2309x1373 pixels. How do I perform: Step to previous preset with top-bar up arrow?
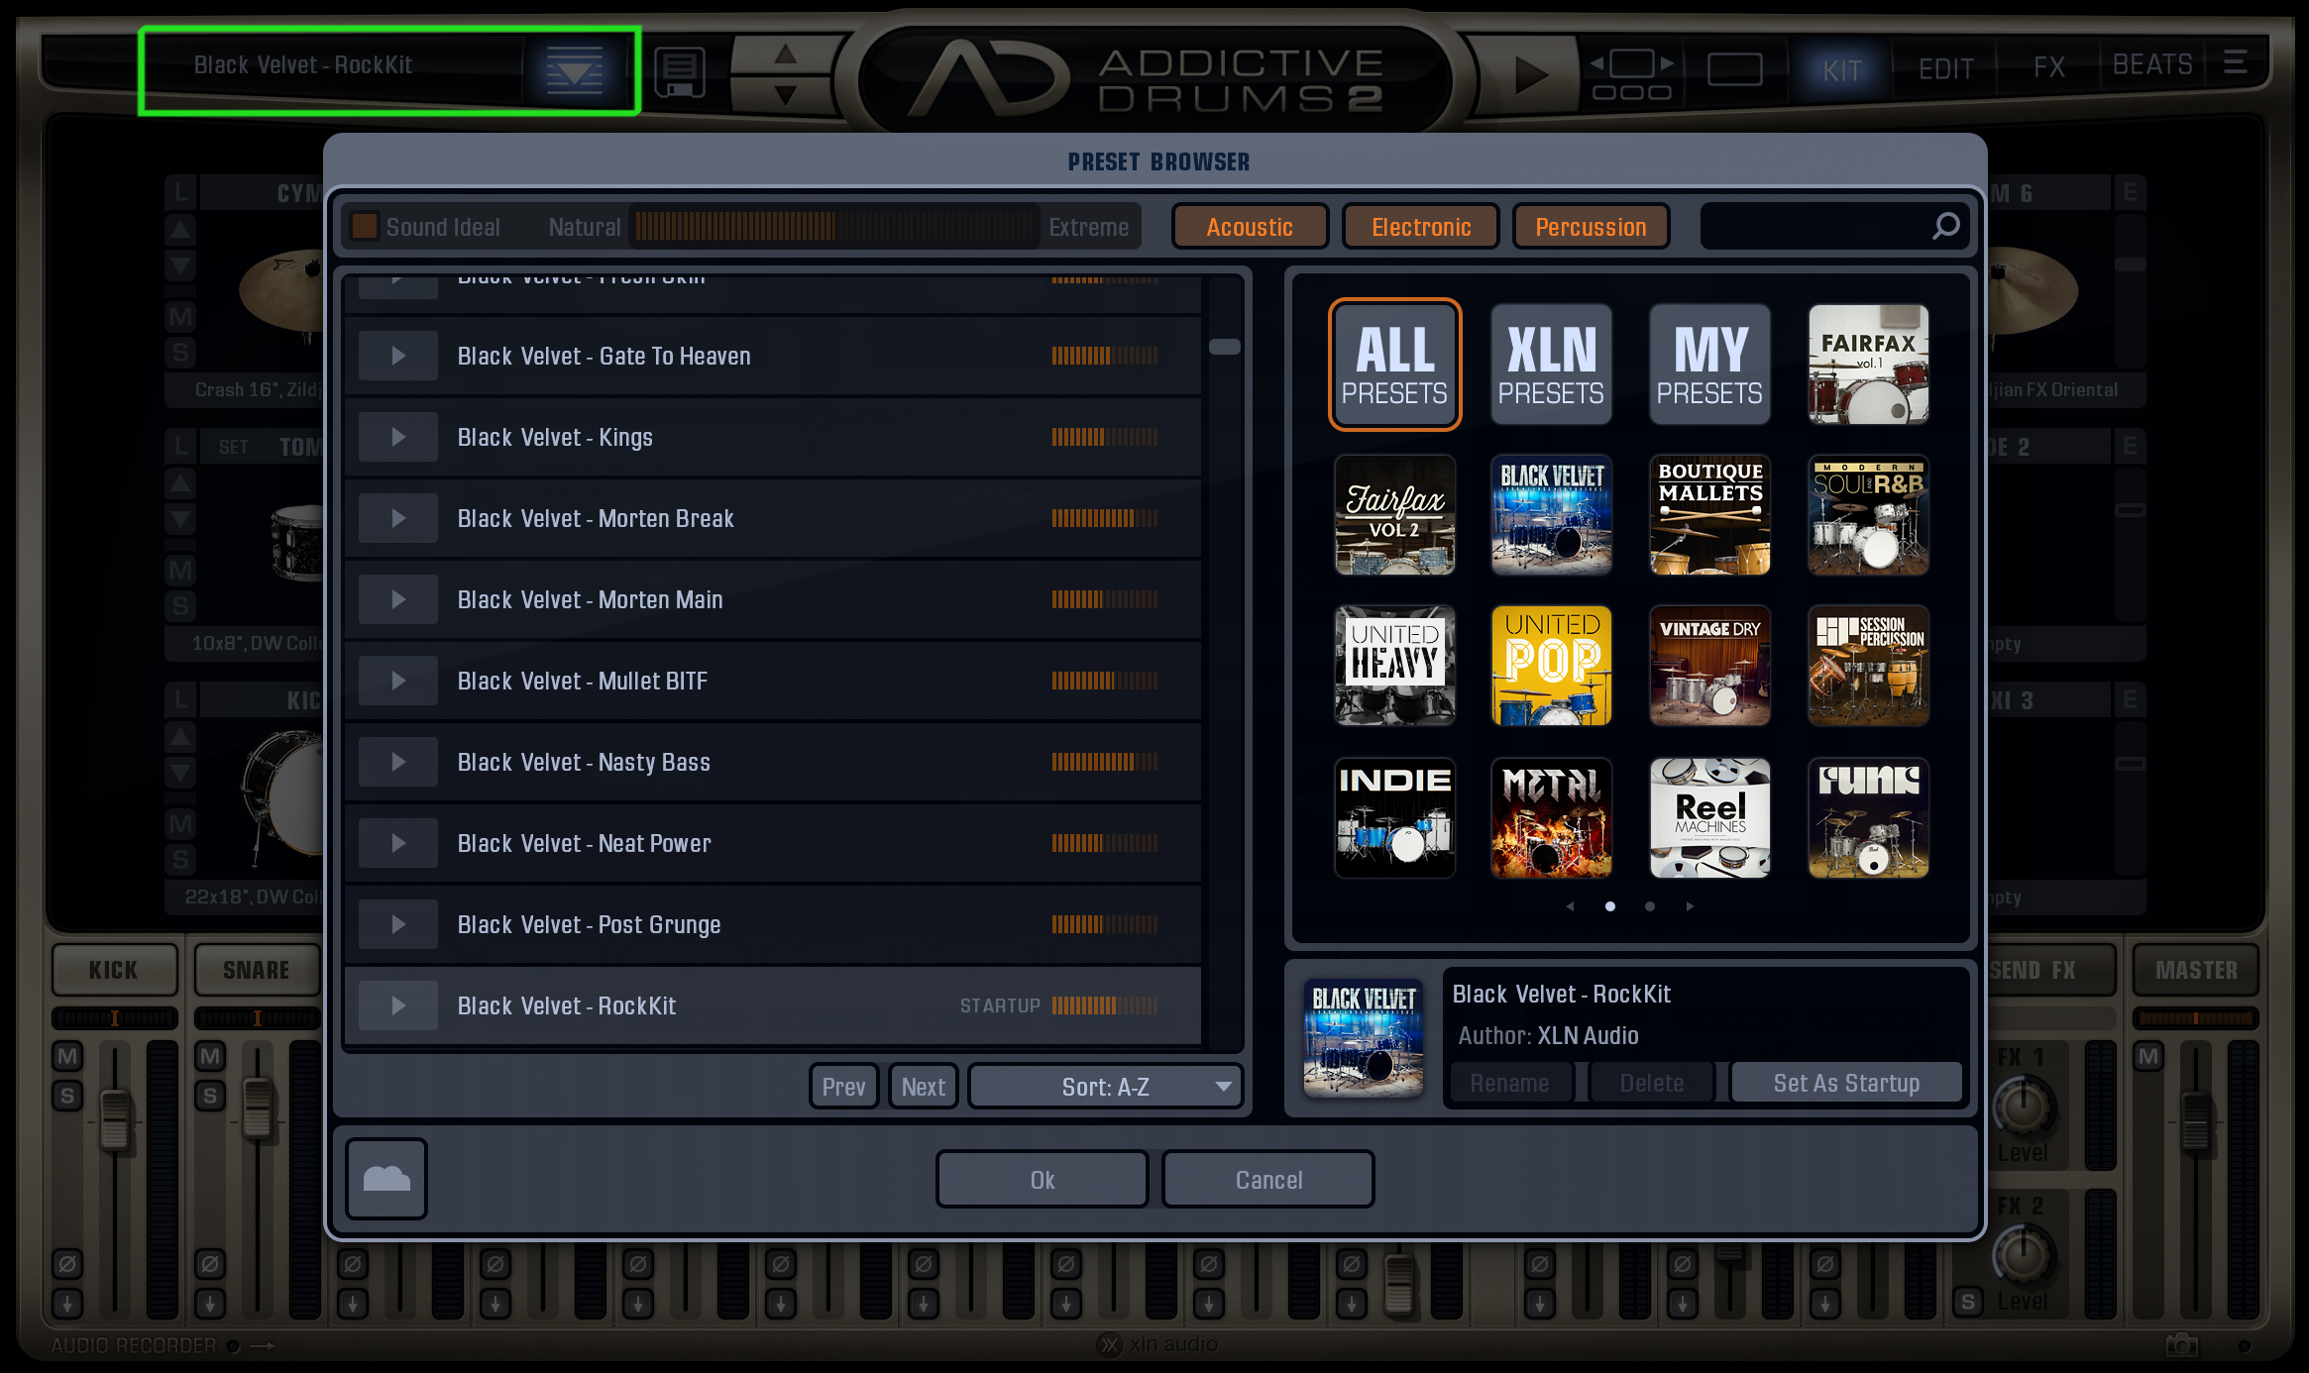point(785,54)
